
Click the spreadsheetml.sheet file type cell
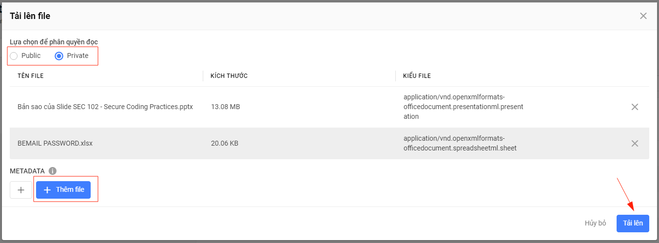pyautogui.click(x=460, y=143)
